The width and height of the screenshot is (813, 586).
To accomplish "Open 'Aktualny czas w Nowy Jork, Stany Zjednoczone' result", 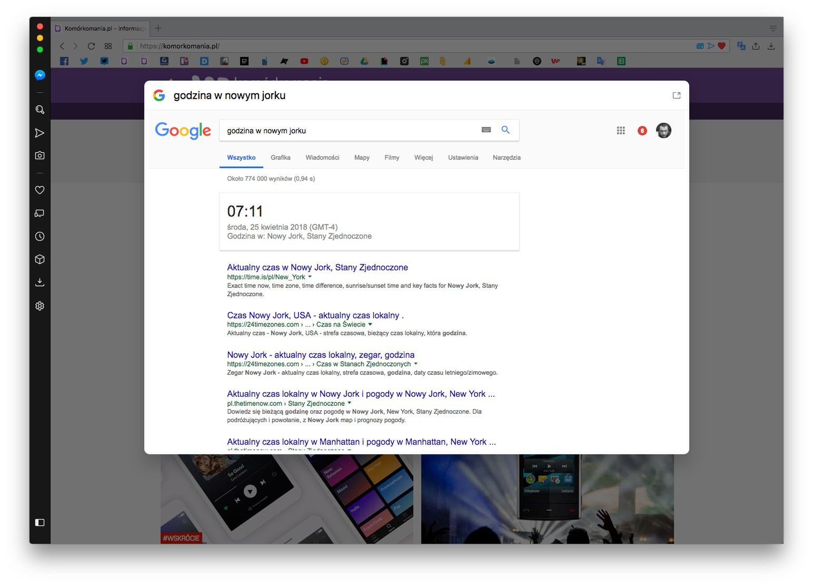I will coord(318,268).
